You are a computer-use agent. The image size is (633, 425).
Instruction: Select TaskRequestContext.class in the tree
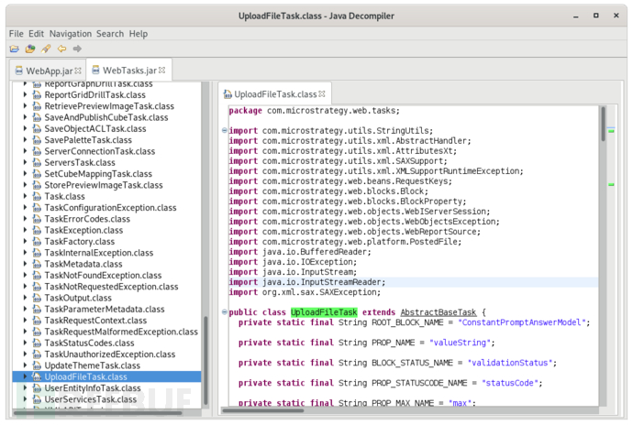[x=95, y=321]
